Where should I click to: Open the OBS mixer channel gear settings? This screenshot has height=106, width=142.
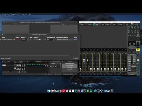(47, 66)
